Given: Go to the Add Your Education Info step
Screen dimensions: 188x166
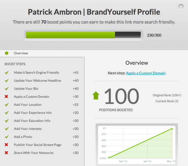Looking at the screenshot, I should 32,121.
